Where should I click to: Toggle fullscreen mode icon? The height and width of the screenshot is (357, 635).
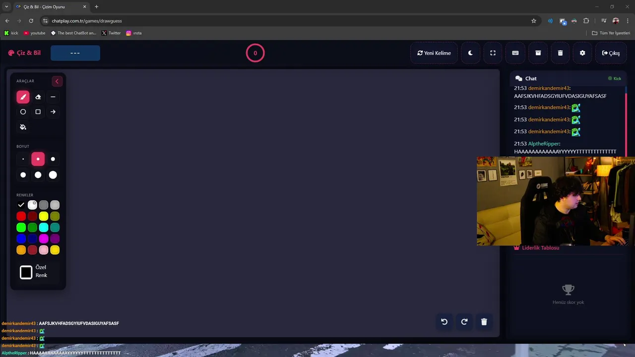click(493, 53)
